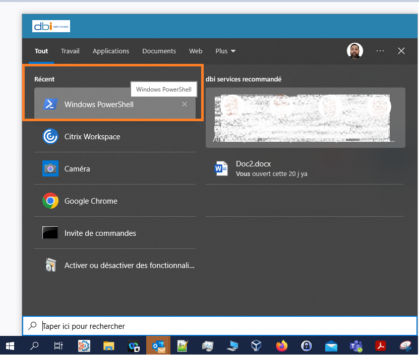Open Invite de commandes icon
Image resolution: width=419 pixels, height=355 pixels.
pos(50,233)
